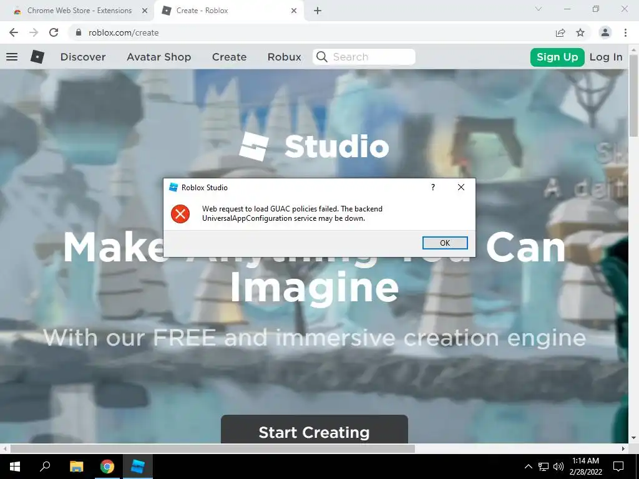
Task: Click the Roblox logo icon in navbar
Action: 37,57
